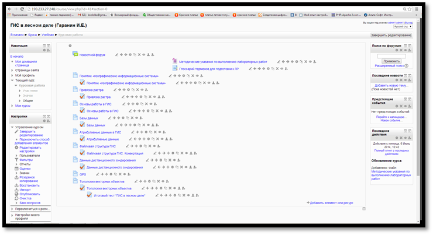The height and width of the screenshot is (235, 433).
Task: Collapse the Навигация block with minus icon
Action: coord(44,46)
